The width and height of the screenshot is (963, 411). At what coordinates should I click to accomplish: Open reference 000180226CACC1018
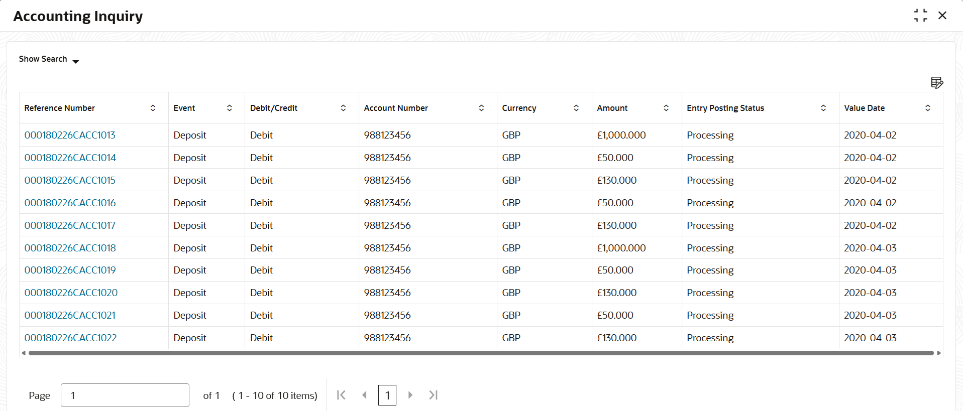coord(70,248)
